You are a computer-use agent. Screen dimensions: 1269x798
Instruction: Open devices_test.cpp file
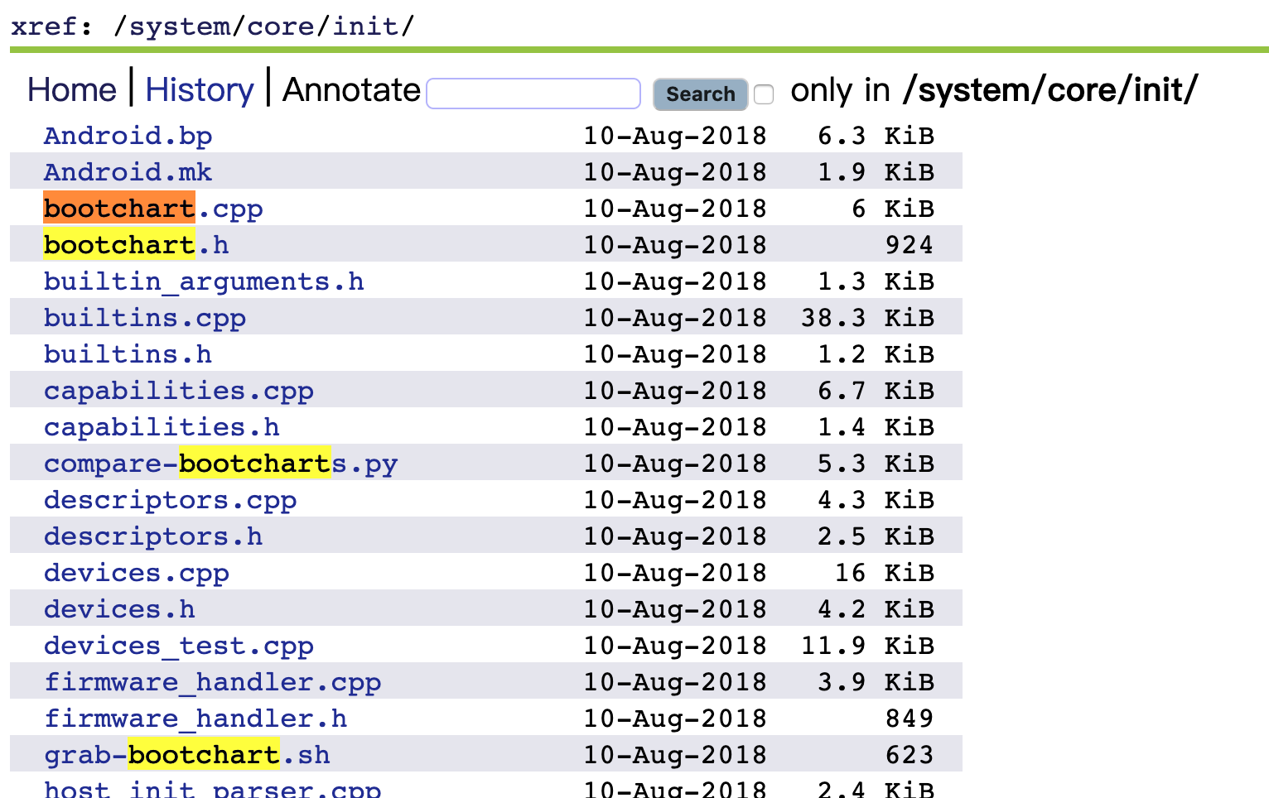179,646
